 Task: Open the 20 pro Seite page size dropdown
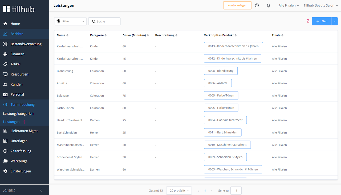(179, 190)
